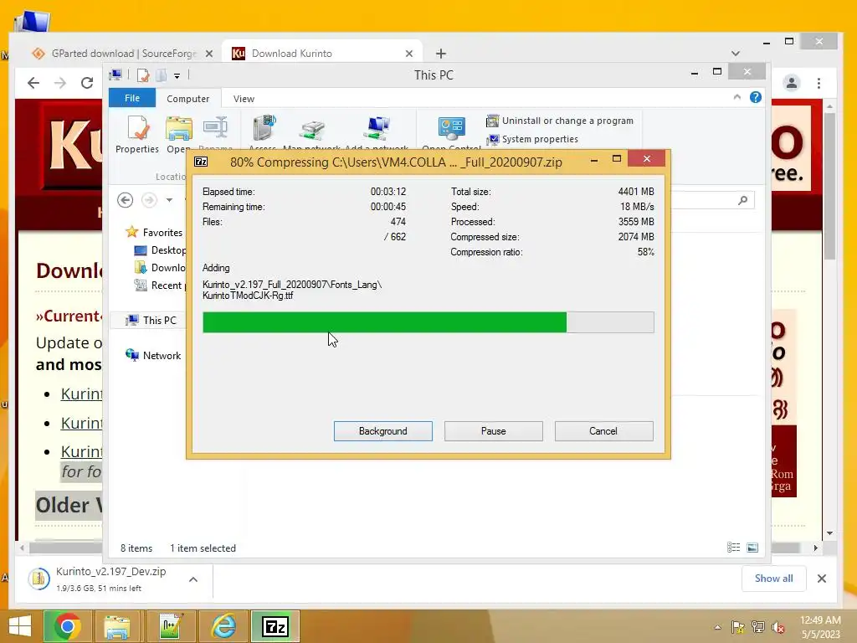Close the GParted download tab
This screenshot has height=643, width=857.
point(208,54)
